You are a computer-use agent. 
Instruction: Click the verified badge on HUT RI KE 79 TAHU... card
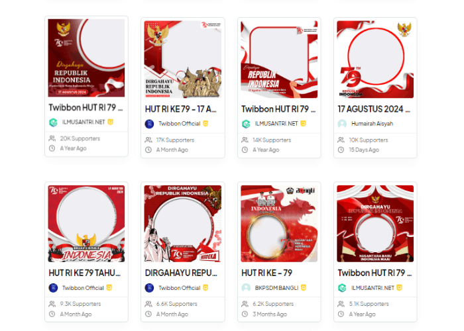pyautogui.click(x=109, y=287)
